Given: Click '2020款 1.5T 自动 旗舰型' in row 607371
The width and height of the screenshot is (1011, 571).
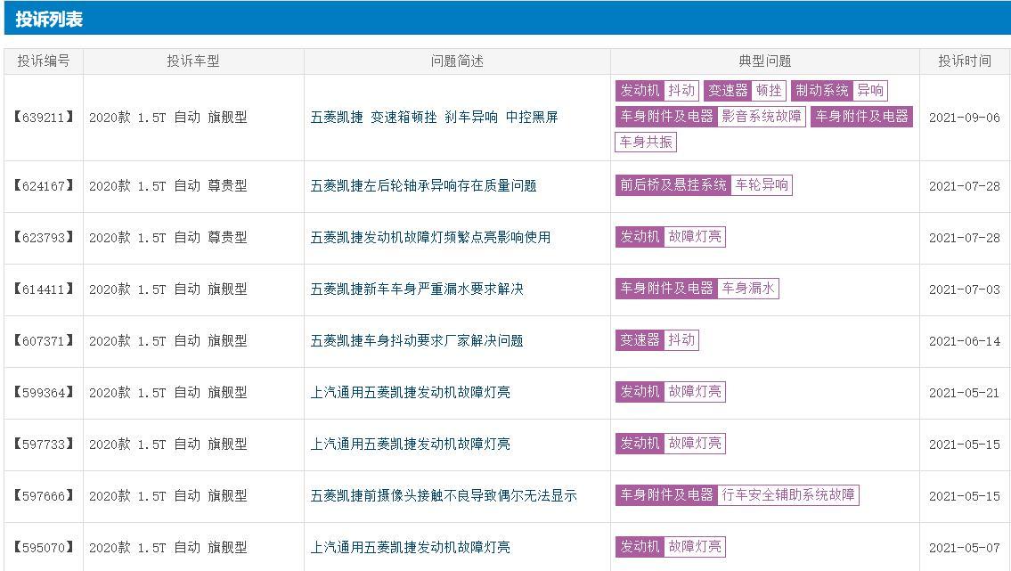Looking at the screenshot, I should [167, 340].
